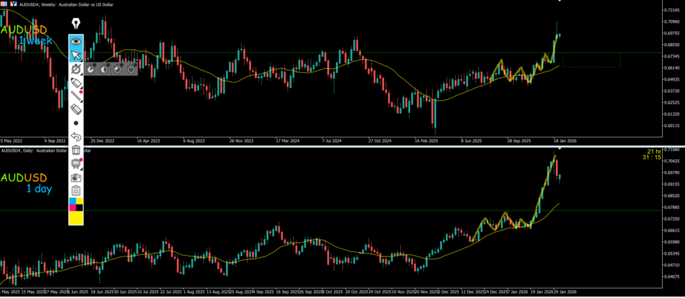This screenshot has width=685, height=298.
Task: Delete drawings using the trash bin icon
Action: [x=76, y=150]
